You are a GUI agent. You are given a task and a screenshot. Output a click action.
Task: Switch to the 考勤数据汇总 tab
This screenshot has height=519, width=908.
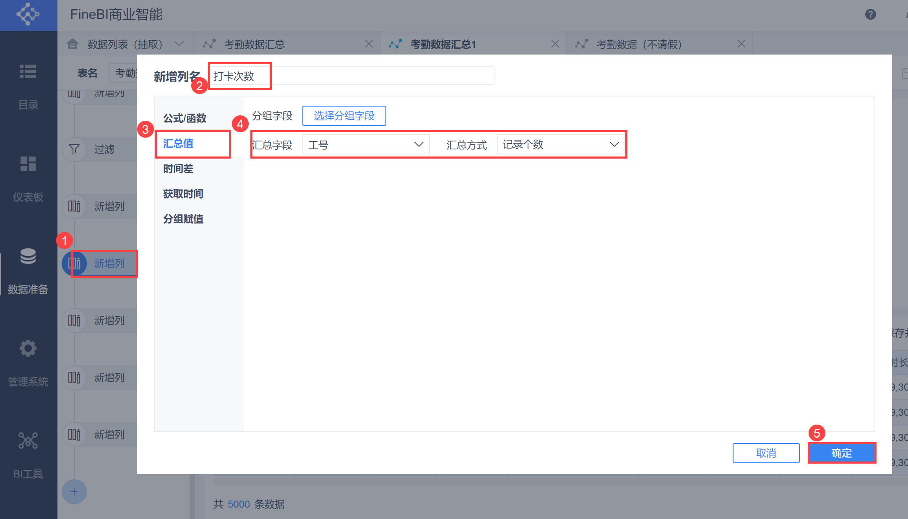pyautogui.click(x=254, y=44)
